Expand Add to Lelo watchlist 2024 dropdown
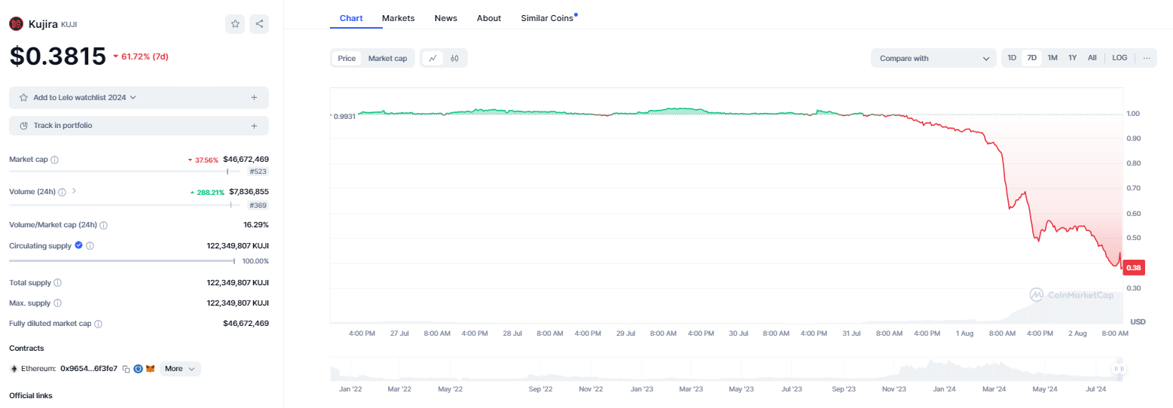Viewport: 1173px width, 408px height. click(133, 98)
